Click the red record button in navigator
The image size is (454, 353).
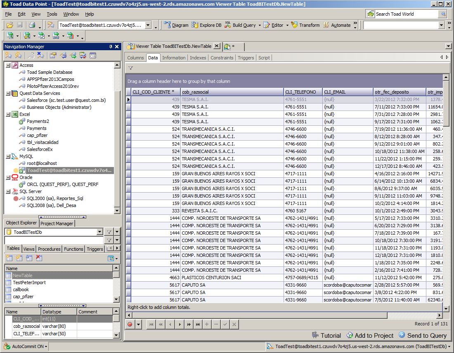pos(130,325)
